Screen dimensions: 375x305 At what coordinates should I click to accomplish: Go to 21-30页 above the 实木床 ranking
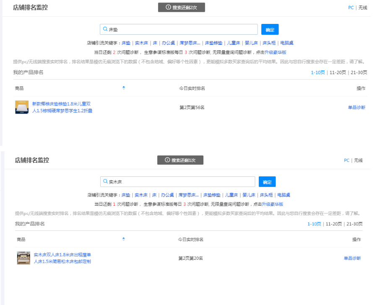(x=354, y=224)
